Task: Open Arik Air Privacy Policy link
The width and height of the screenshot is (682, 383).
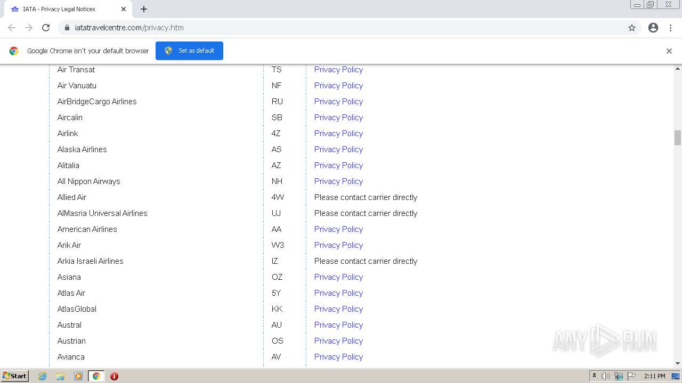Action: [338, 245]
